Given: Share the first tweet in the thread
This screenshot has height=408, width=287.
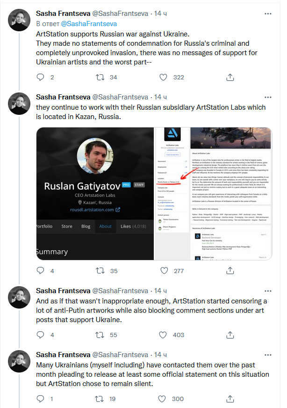Looking at the screenshot, I should tap(230, 77).
